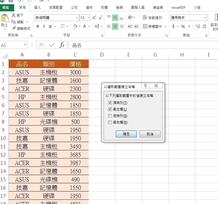Select cell with price 3685
The image size is (218, 204).
75,155
